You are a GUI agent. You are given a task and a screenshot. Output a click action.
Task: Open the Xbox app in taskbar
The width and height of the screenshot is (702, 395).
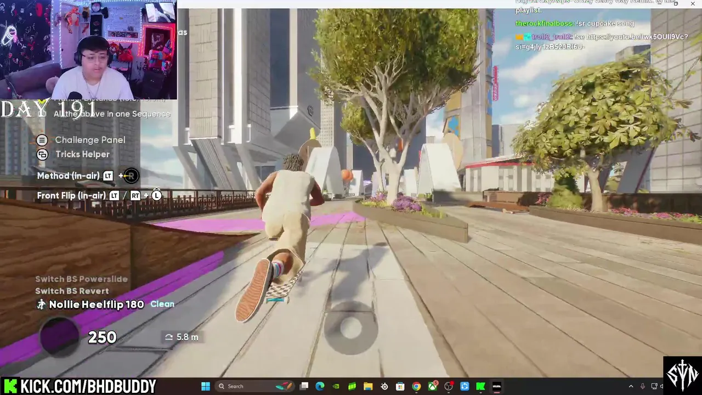click(433, 386)
